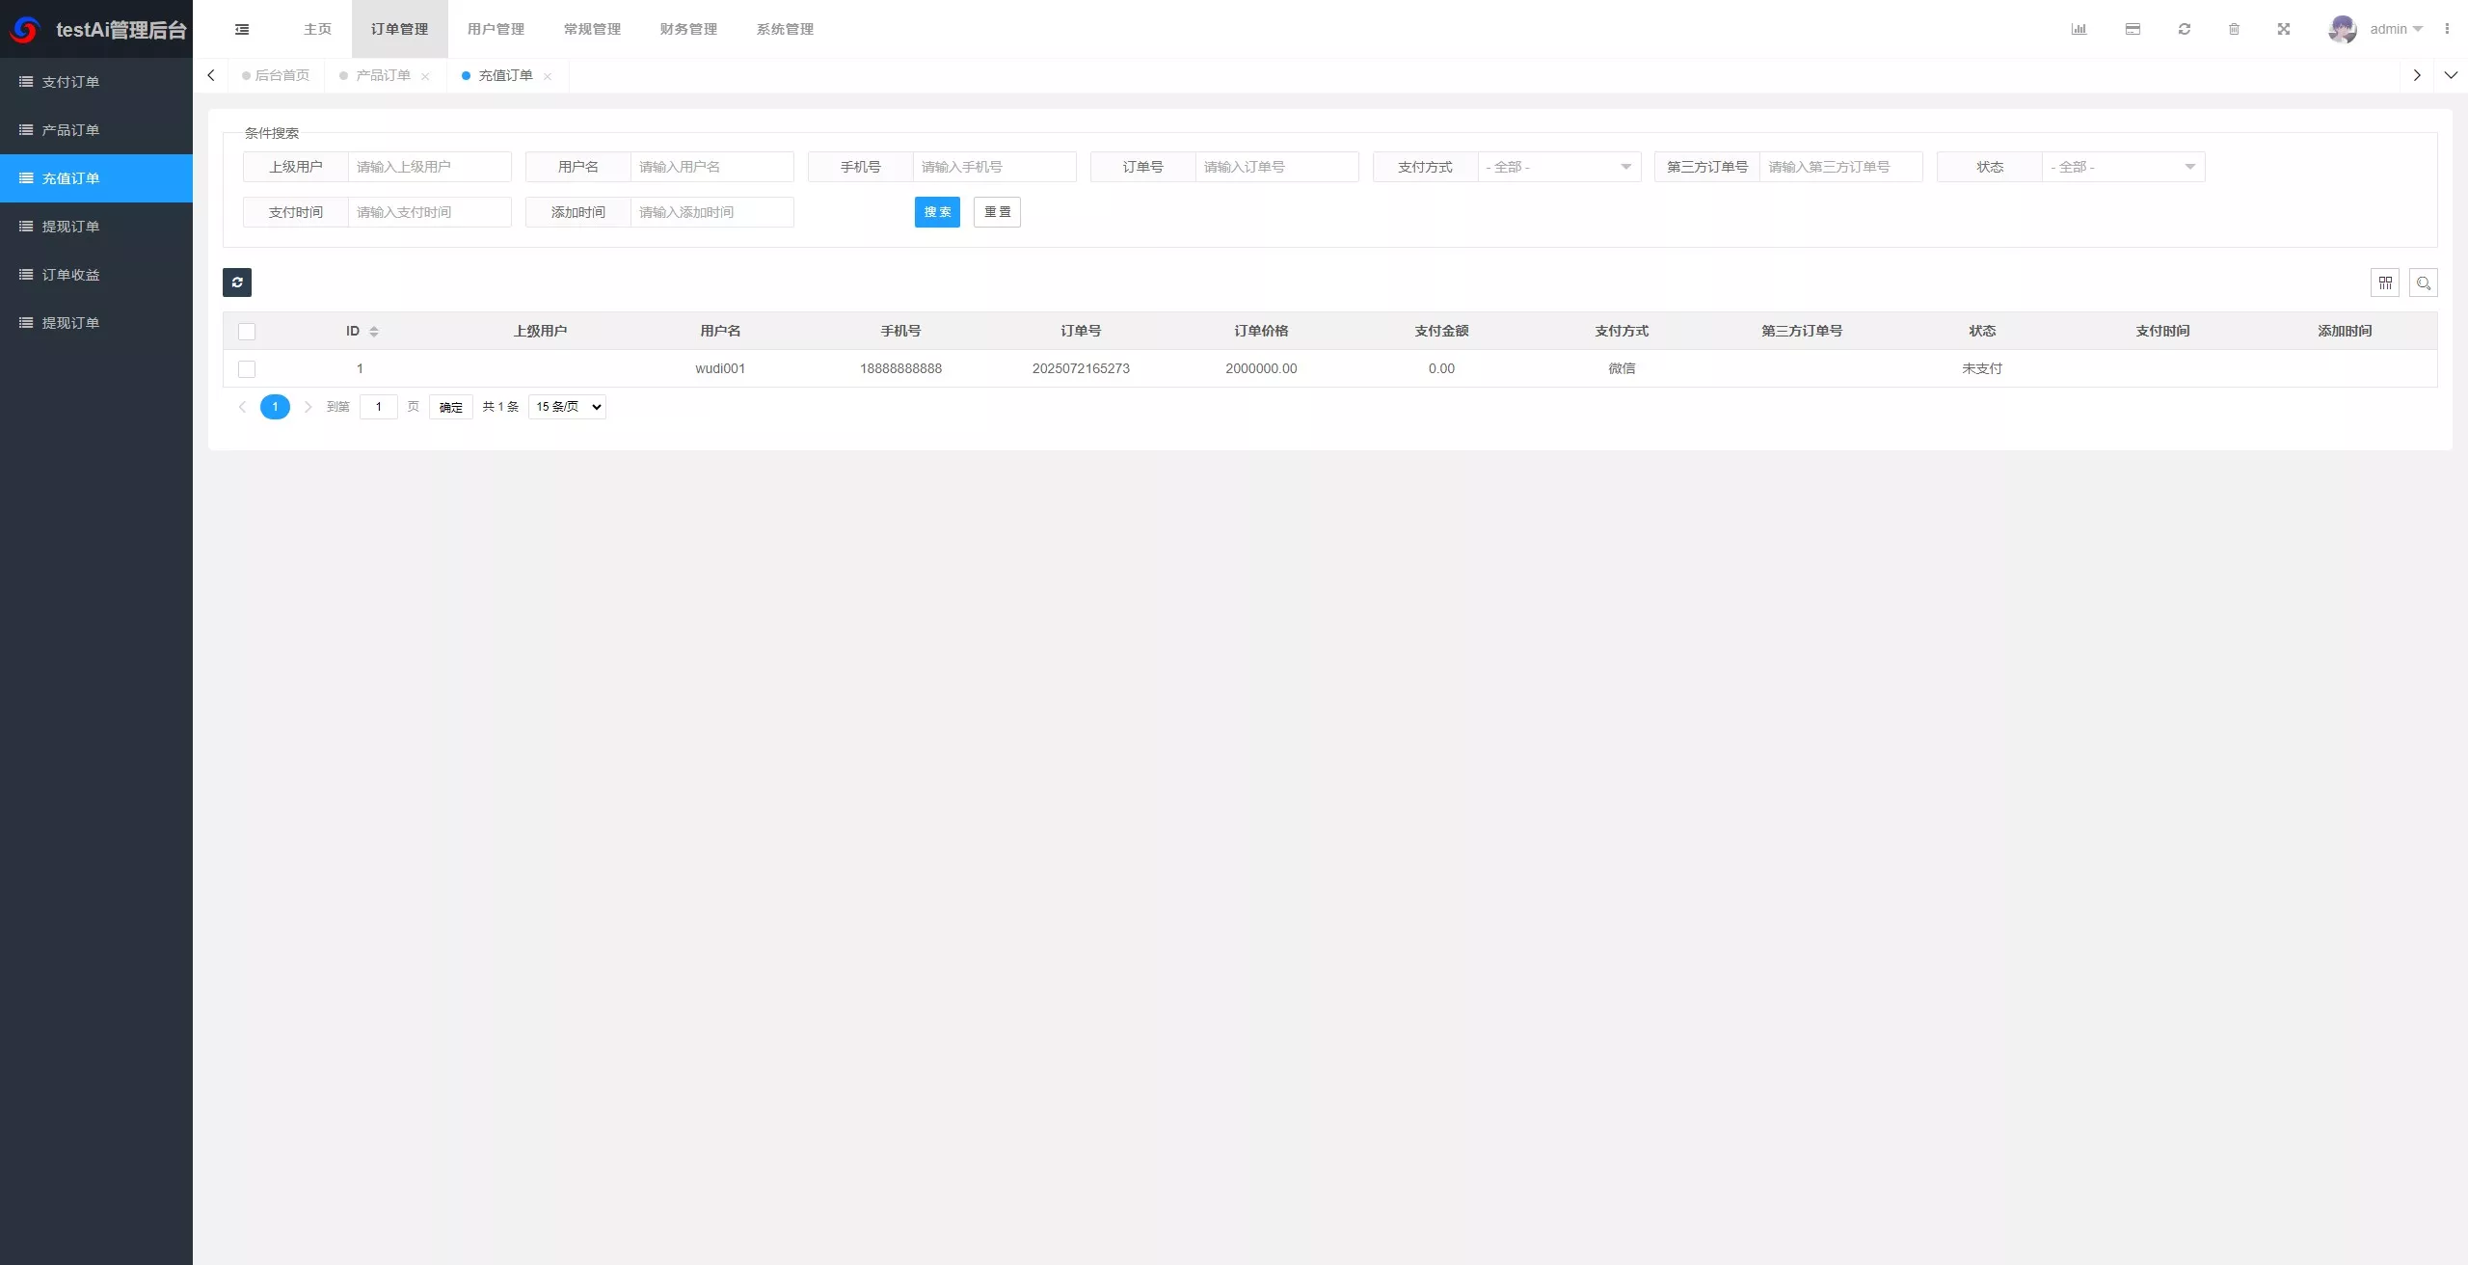Viewport: 2468px width, 1265px height.
Task: Open tab options with the down chevron
Action: point(2451,75)
